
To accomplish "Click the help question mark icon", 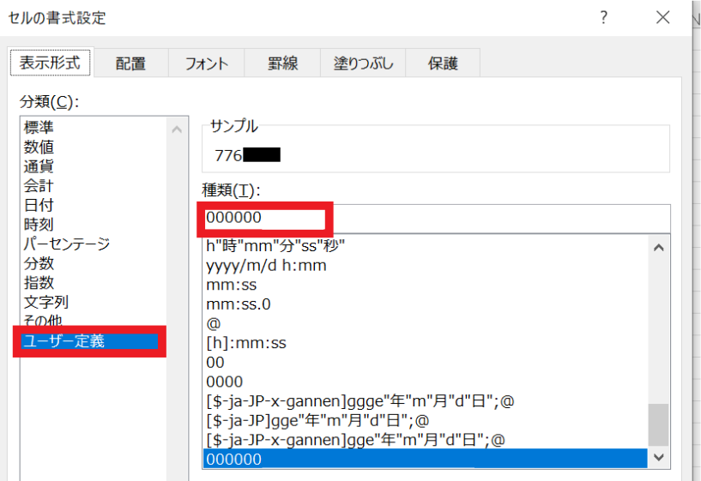I will click(606, 18).
